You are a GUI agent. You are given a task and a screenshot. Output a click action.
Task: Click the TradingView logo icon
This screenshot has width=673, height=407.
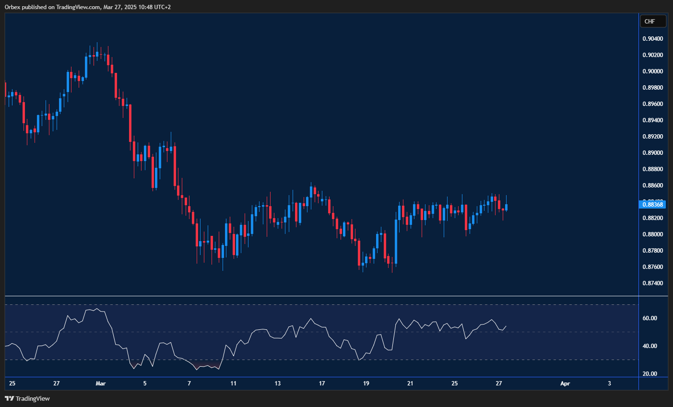(x=9, y=398)
